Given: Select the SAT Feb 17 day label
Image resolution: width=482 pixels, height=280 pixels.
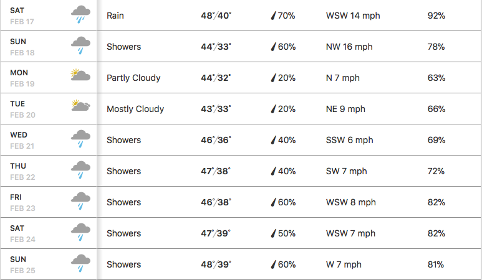Looking at the screenshot, I should (x=22, y=16).
